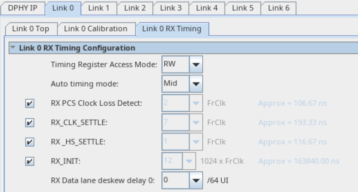
Task: Toggle RX PCS Clock Loss Detect checkbox
Action: (29, 103)
